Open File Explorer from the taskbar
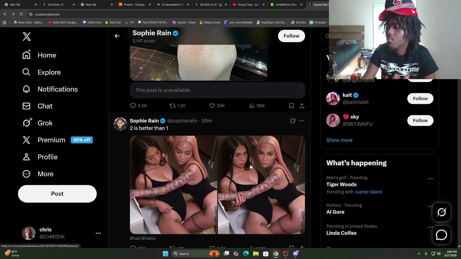 point(256,254)
